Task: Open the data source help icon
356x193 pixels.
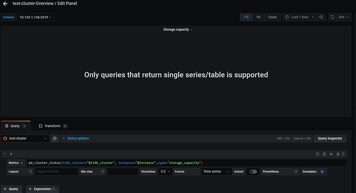Action: click(x=55, y=138)
